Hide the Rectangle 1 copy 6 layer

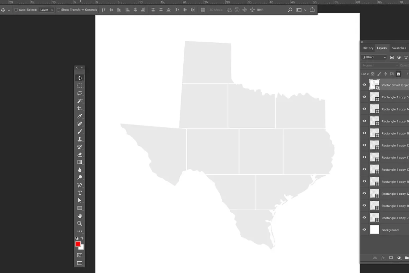[364, 97]
